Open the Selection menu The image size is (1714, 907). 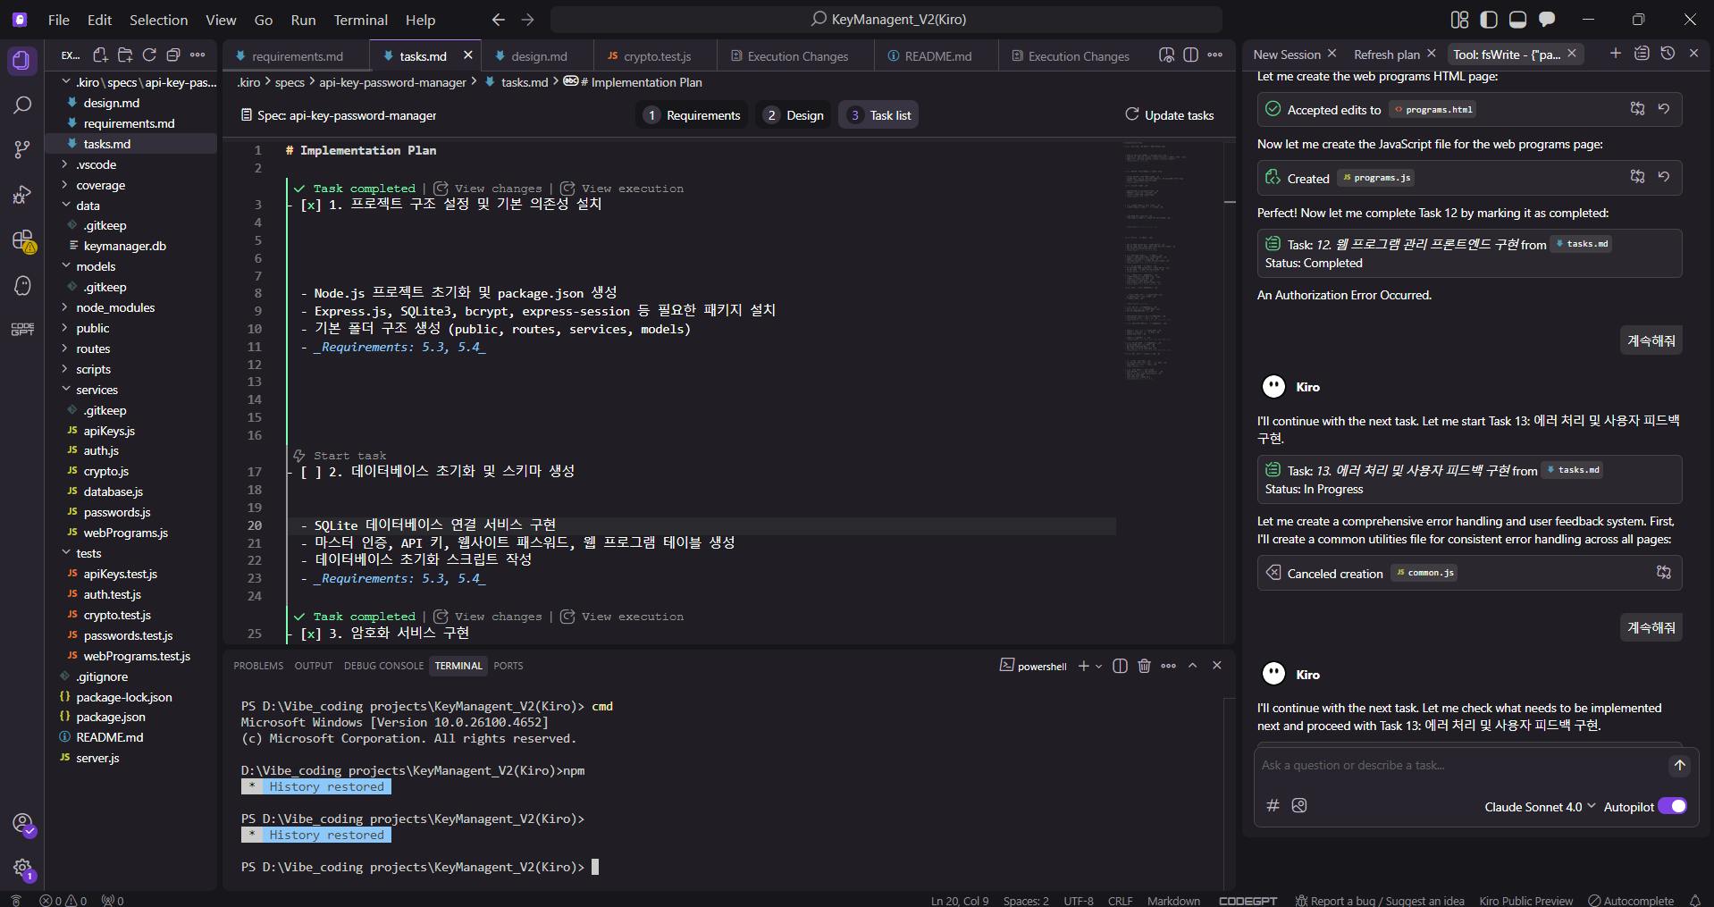158,20
